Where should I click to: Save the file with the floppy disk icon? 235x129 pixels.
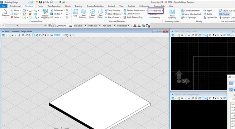tap(40, 2)
